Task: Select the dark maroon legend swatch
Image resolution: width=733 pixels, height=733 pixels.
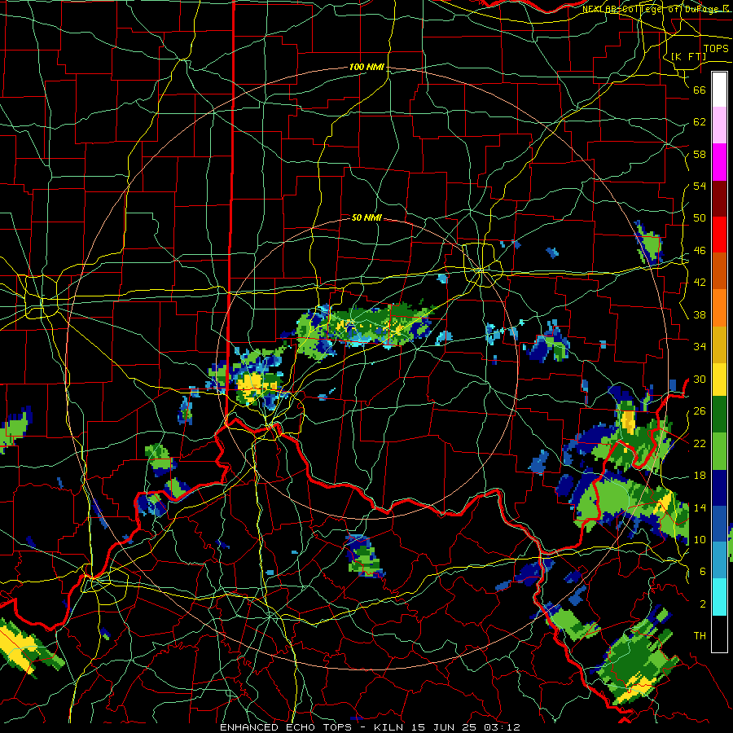Action: [x=719, y=198]
